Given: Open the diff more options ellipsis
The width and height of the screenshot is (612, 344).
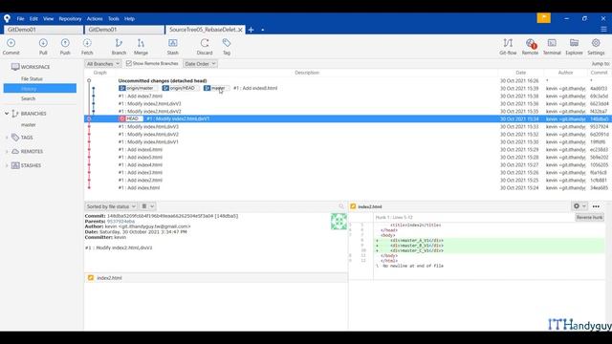Looking at the screenshot, I should [x=596, y=206].
